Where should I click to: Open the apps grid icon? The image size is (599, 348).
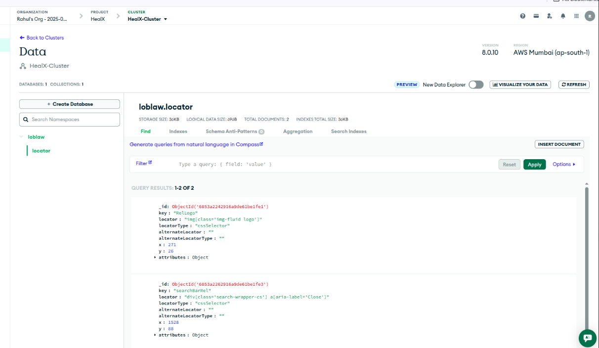(576, 16)
